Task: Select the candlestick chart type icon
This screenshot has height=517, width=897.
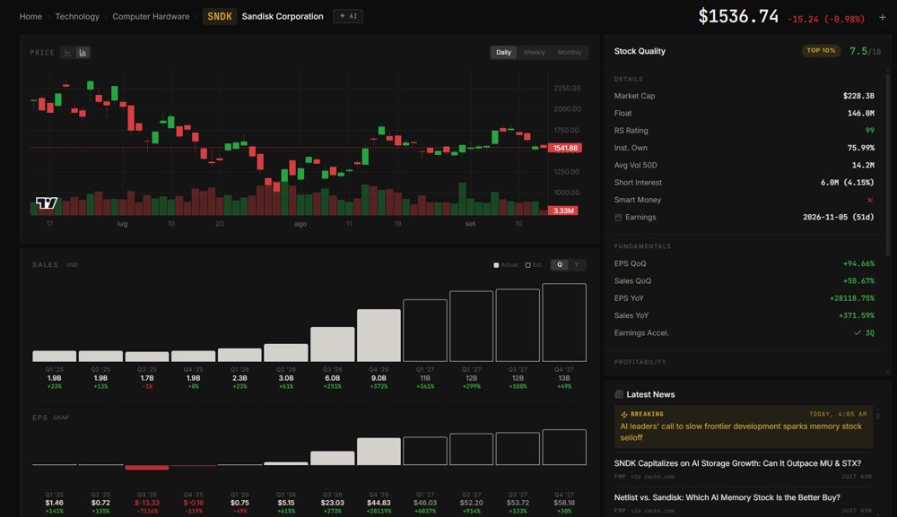Action: [x=83, y=53]
